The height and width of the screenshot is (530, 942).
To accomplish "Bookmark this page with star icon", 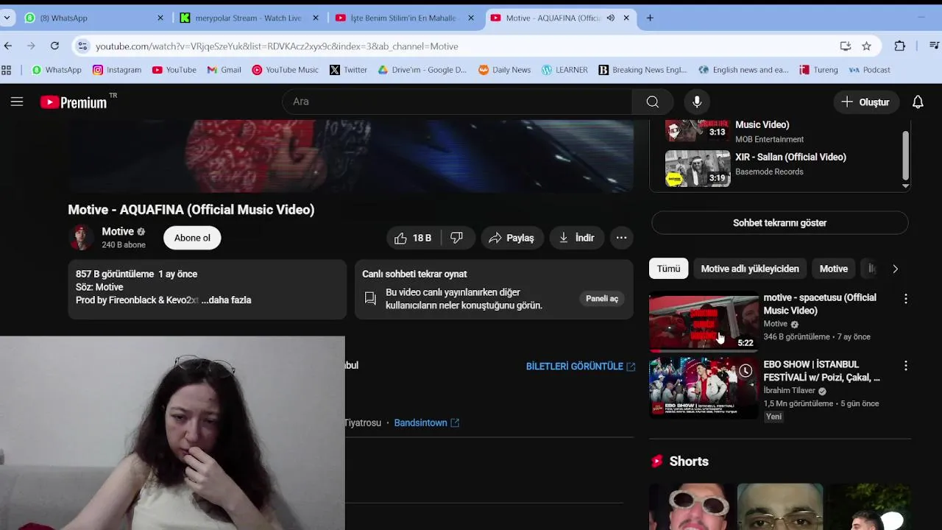I will (x=866, y=46).
